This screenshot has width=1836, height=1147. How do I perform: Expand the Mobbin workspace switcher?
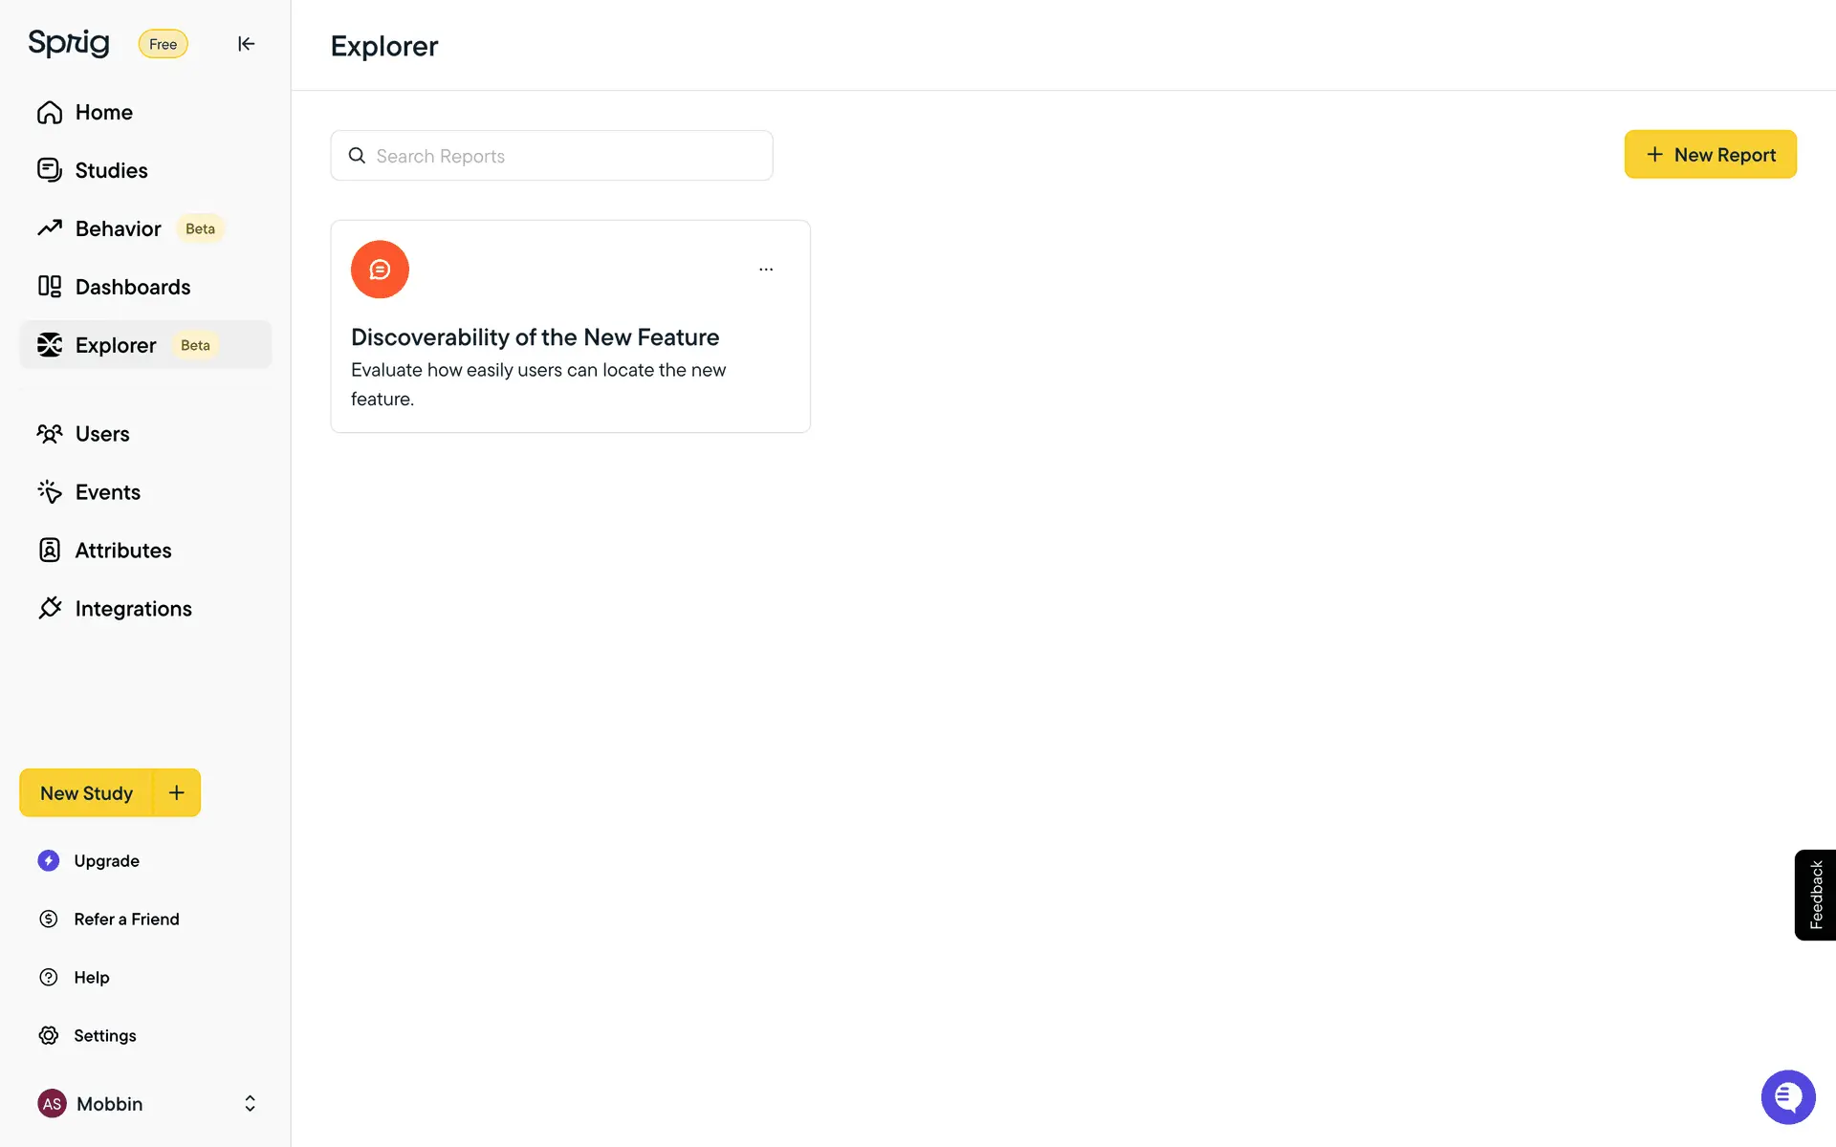pos(250,1104)
